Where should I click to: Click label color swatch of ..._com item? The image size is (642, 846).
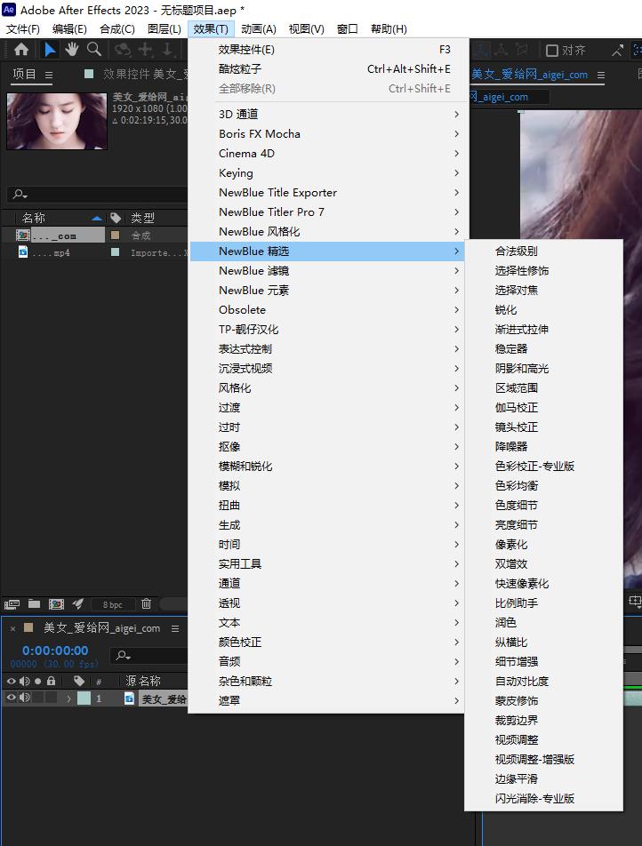click(x=115, y=235)
